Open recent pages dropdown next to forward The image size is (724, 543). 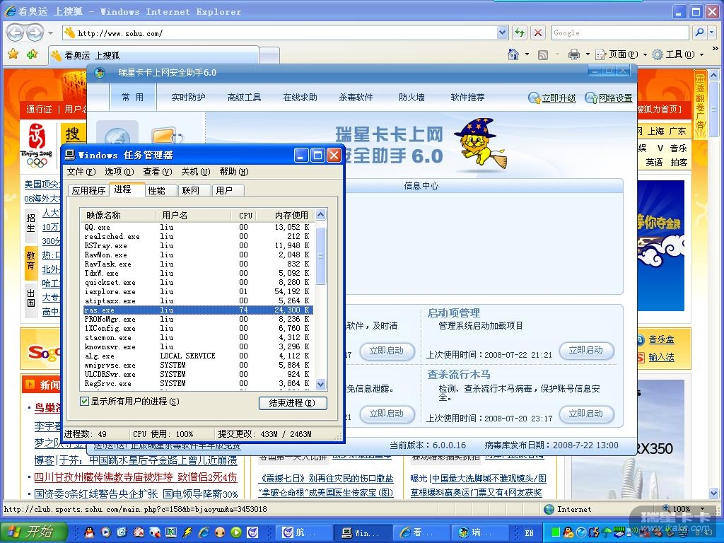51,33
